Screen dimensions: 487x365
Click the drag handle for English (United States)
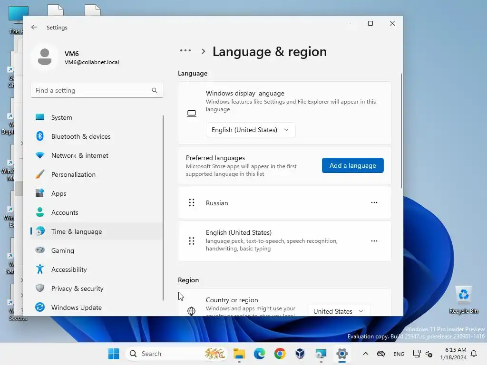192,241
